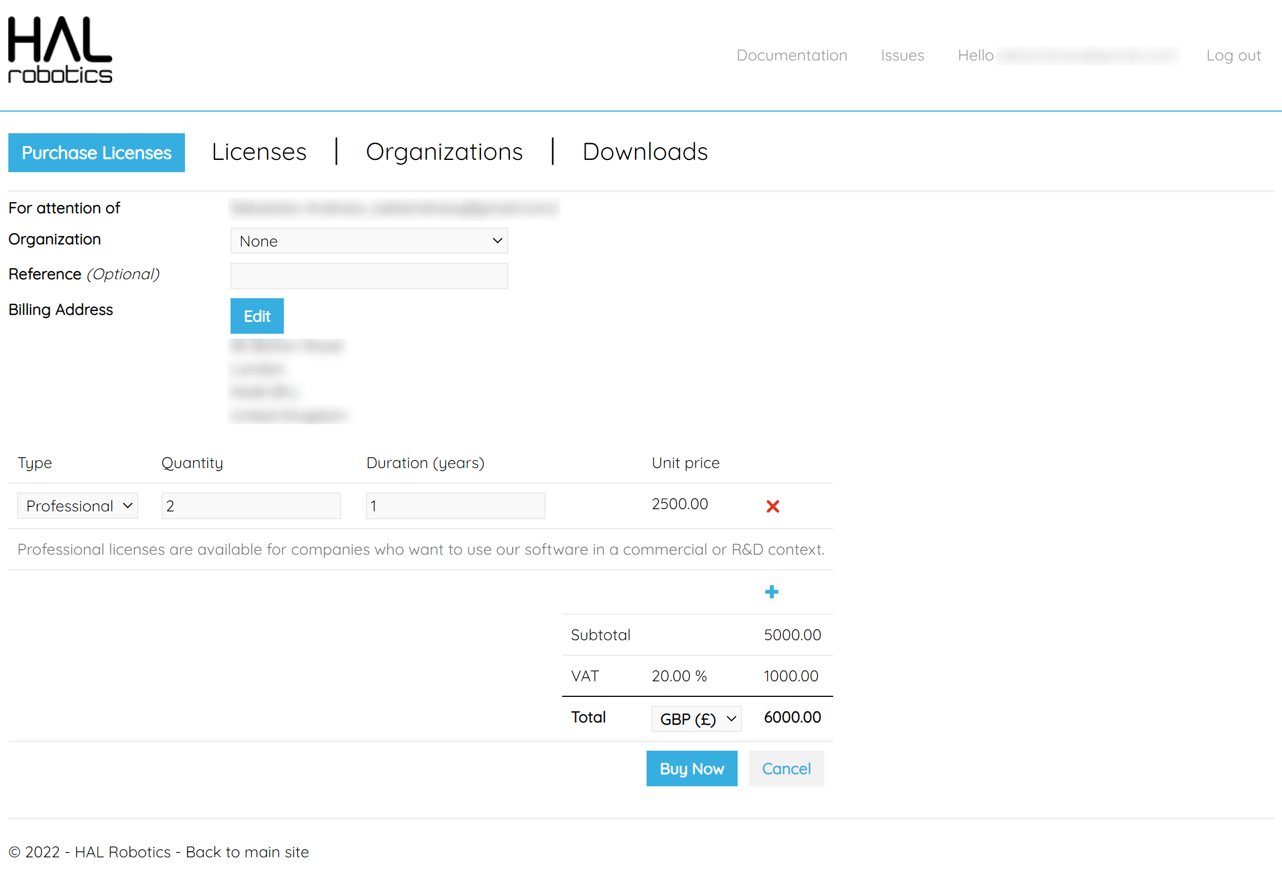
Task: Click the Professional licenses description text
Action: click(421, 549)
